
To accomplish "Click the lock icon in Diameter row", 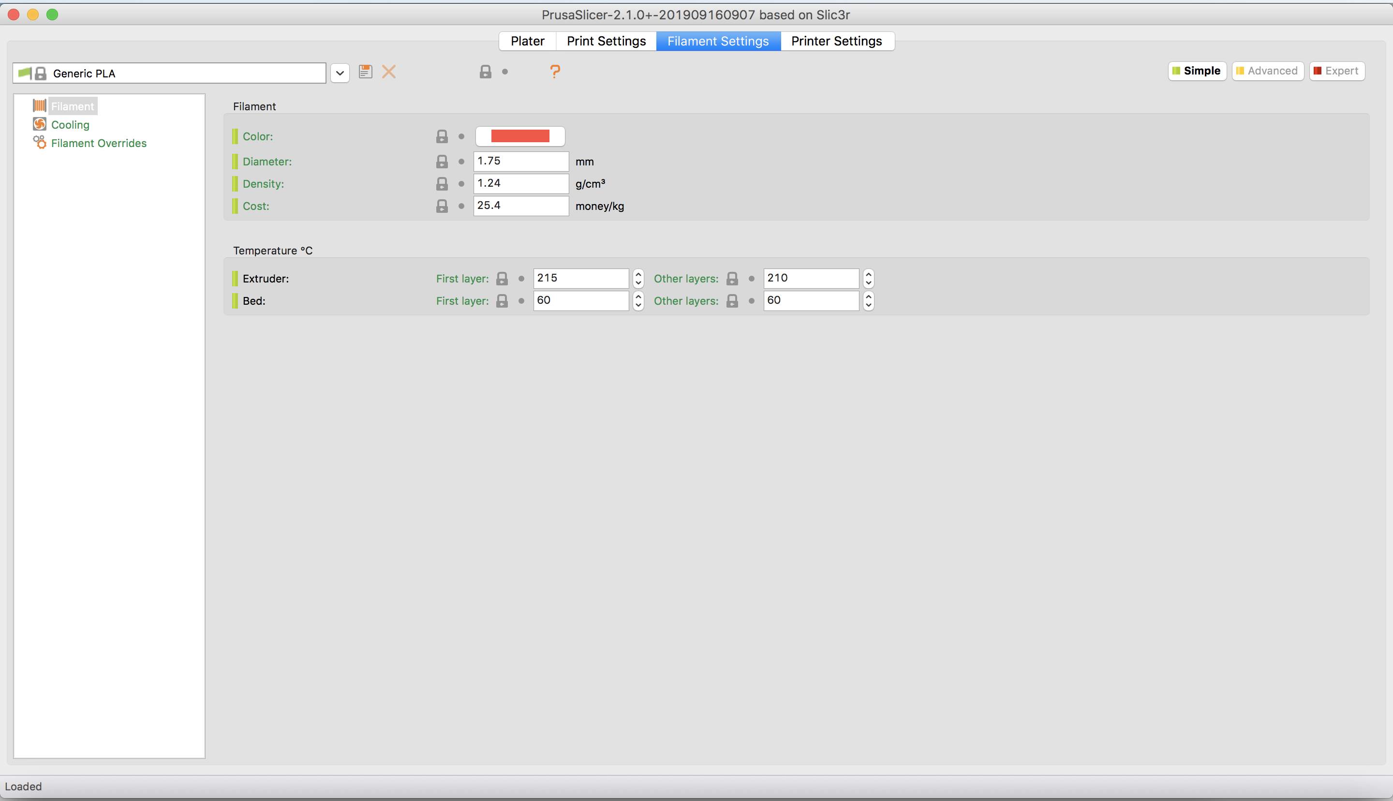I will 442,161.
